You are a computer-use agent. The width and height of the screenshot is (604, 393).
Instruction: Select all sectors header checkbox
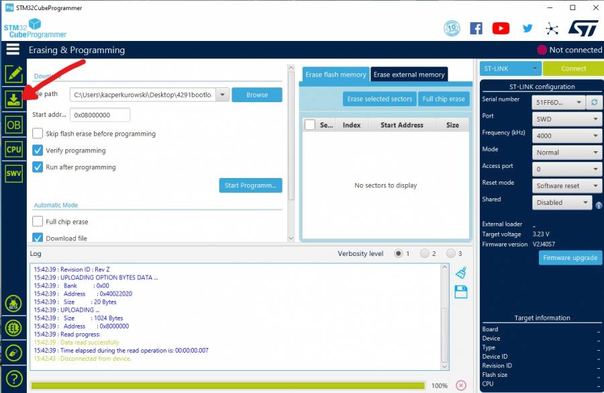tap(309, 124)
